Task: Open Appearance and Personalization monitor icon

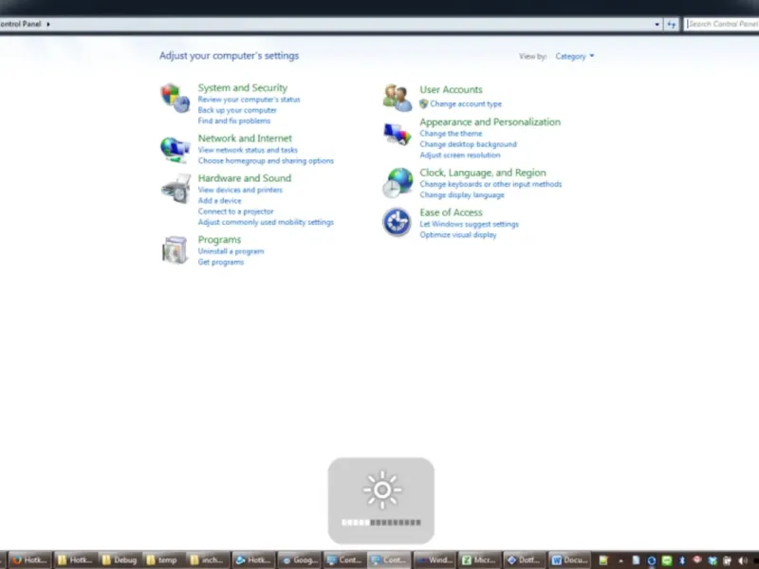Action: point(397,134)
